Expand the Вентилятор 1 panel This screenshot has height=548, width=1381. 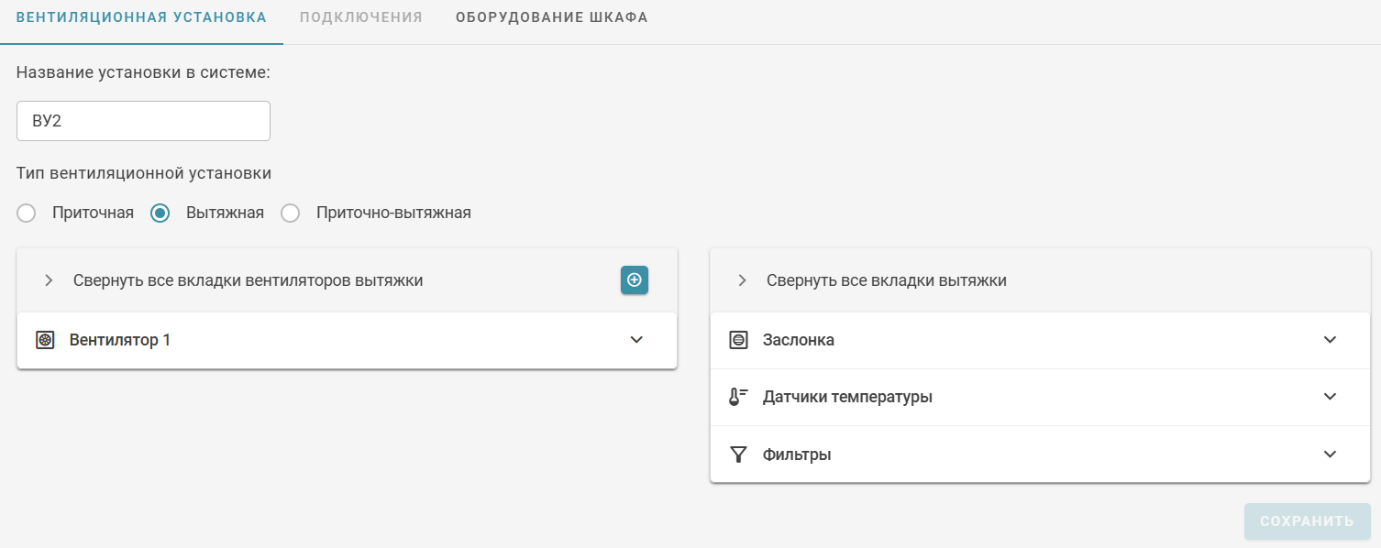coord(636,339)
